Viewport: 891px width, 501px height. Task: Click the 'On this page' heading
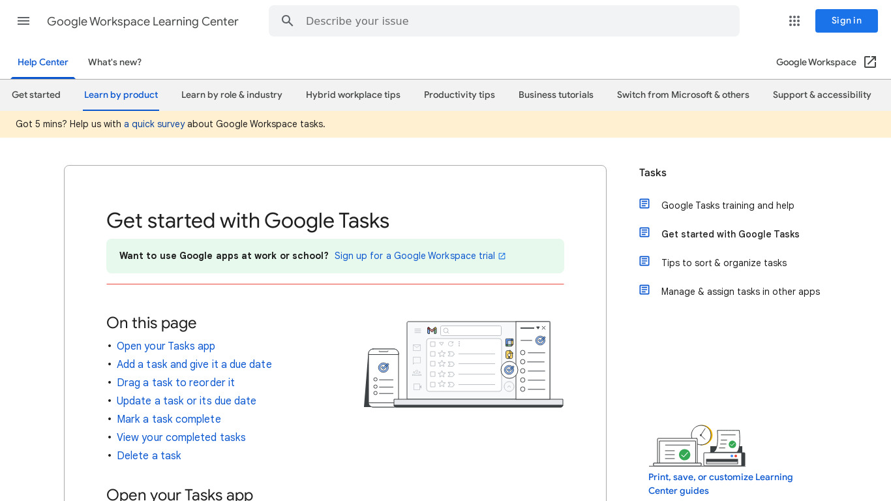click(x=151, y=323)
